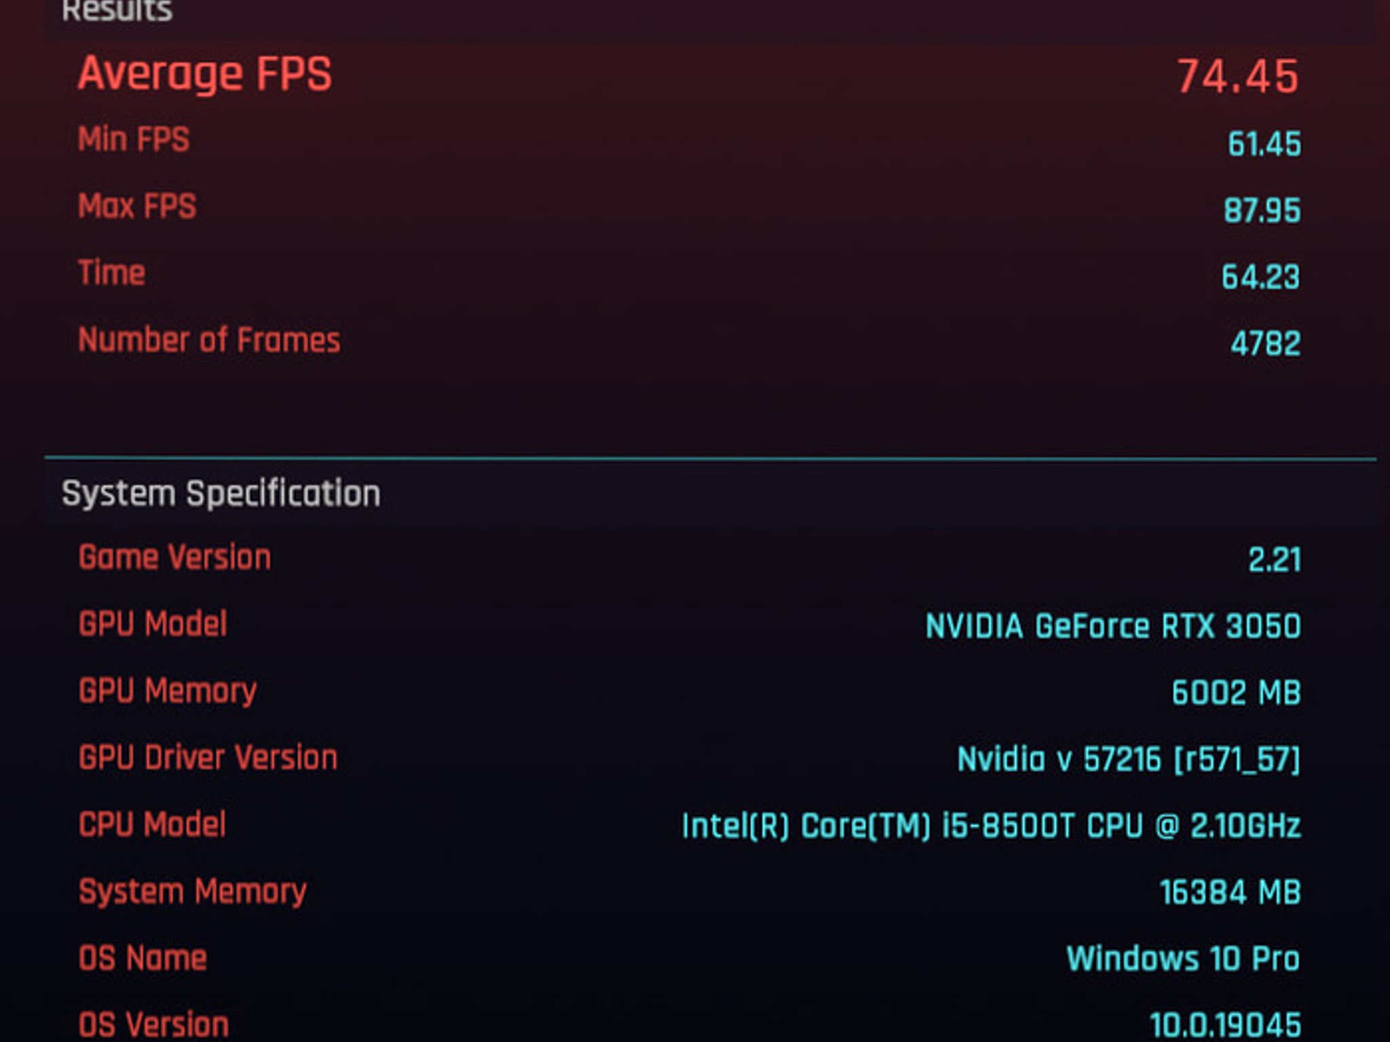Select the Time row label
Screen dimensions: 1390x1042
112,273
